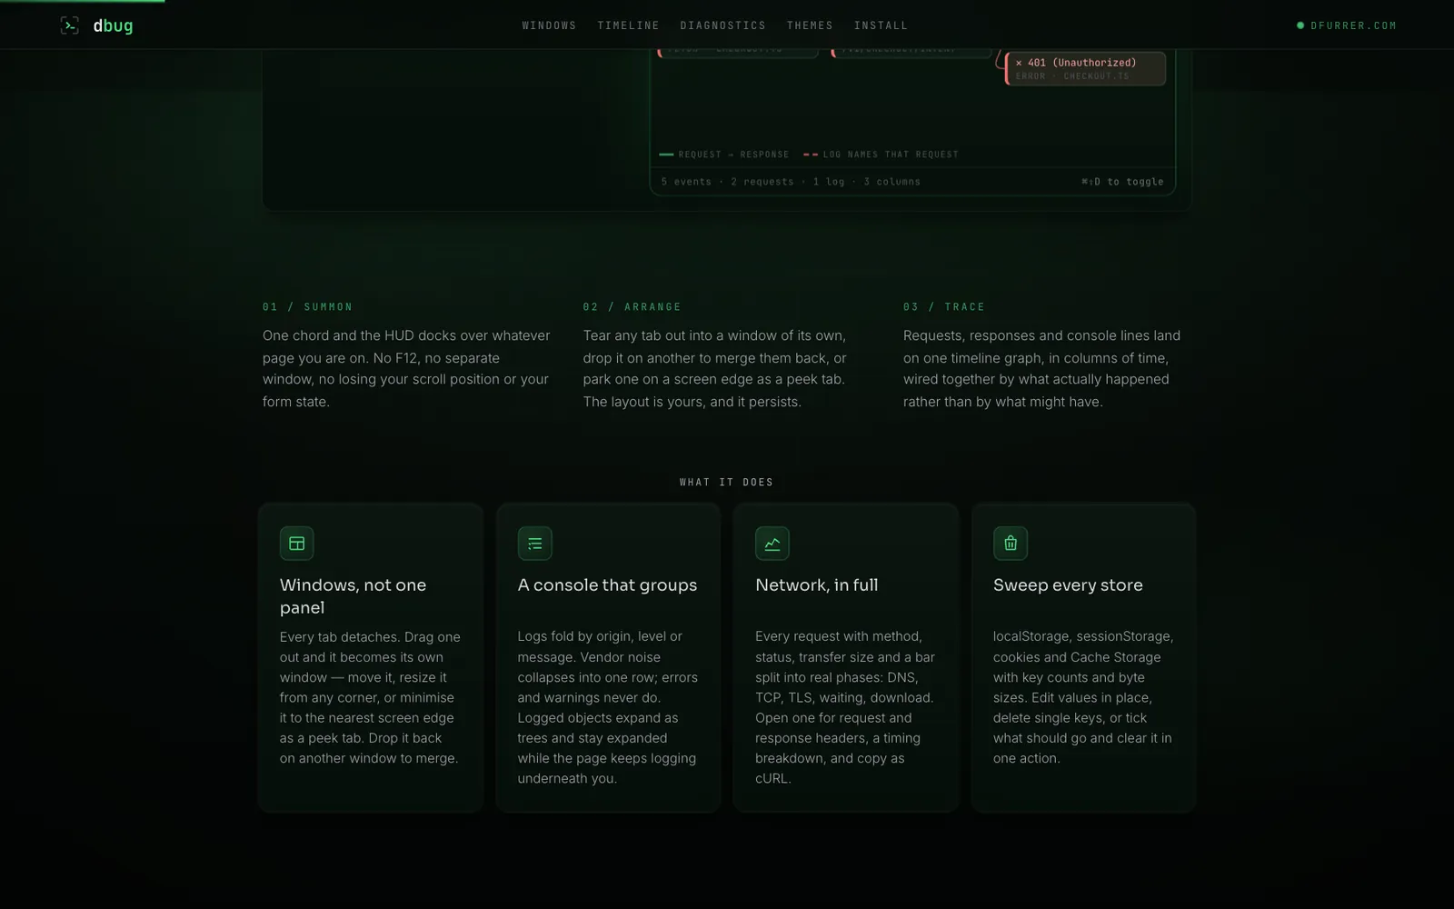This screenshot has width=1454, height=909.
Task: Click the 401 (Unauthorized) error node
Action: point(1085,68)
